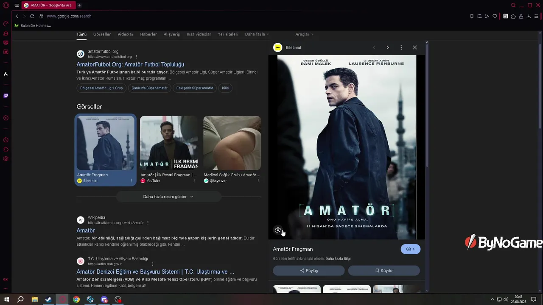Click the 'Paylaş' share button

click(x=309, y=271)
